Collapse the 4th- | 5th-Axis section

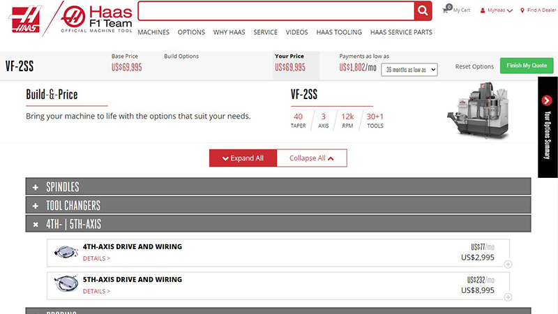coord(278,223)
